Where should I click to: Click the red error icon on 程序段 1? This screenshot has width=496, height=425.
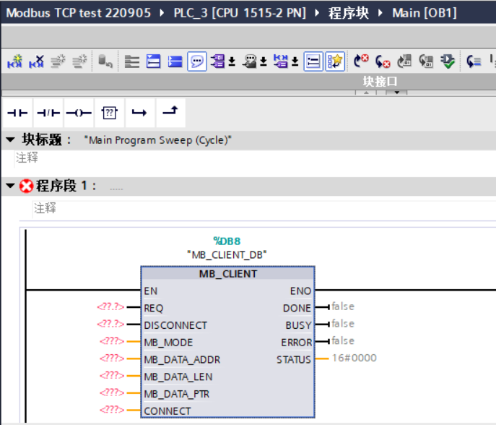(x=26, y=186)
